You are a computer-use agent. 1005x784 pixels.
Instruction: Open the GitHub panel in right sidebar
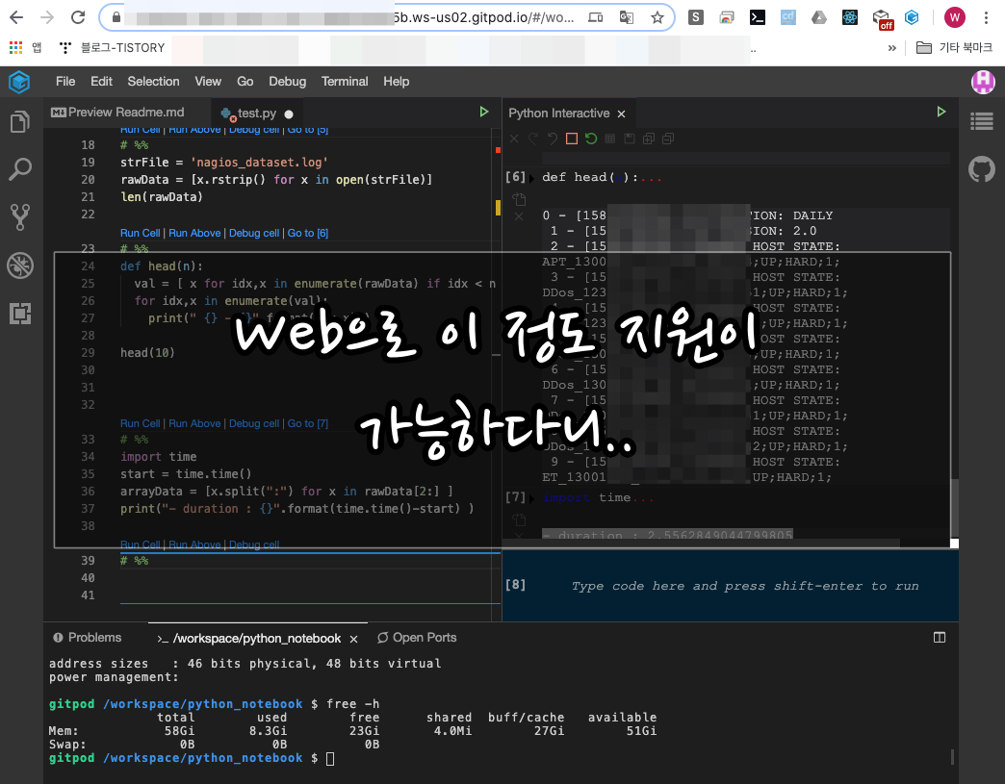click(x=981, y=169)
